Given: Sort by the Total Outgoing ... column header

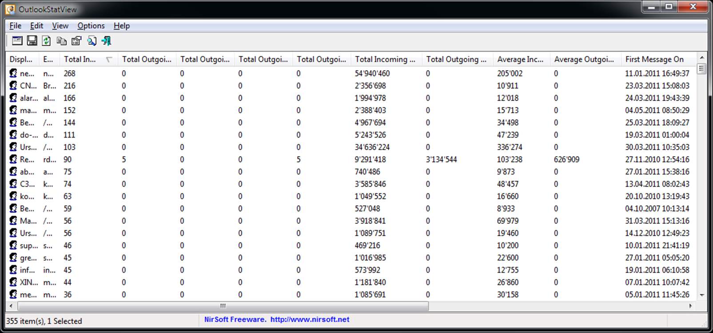Looking at the screenshot, I should 457,59.
